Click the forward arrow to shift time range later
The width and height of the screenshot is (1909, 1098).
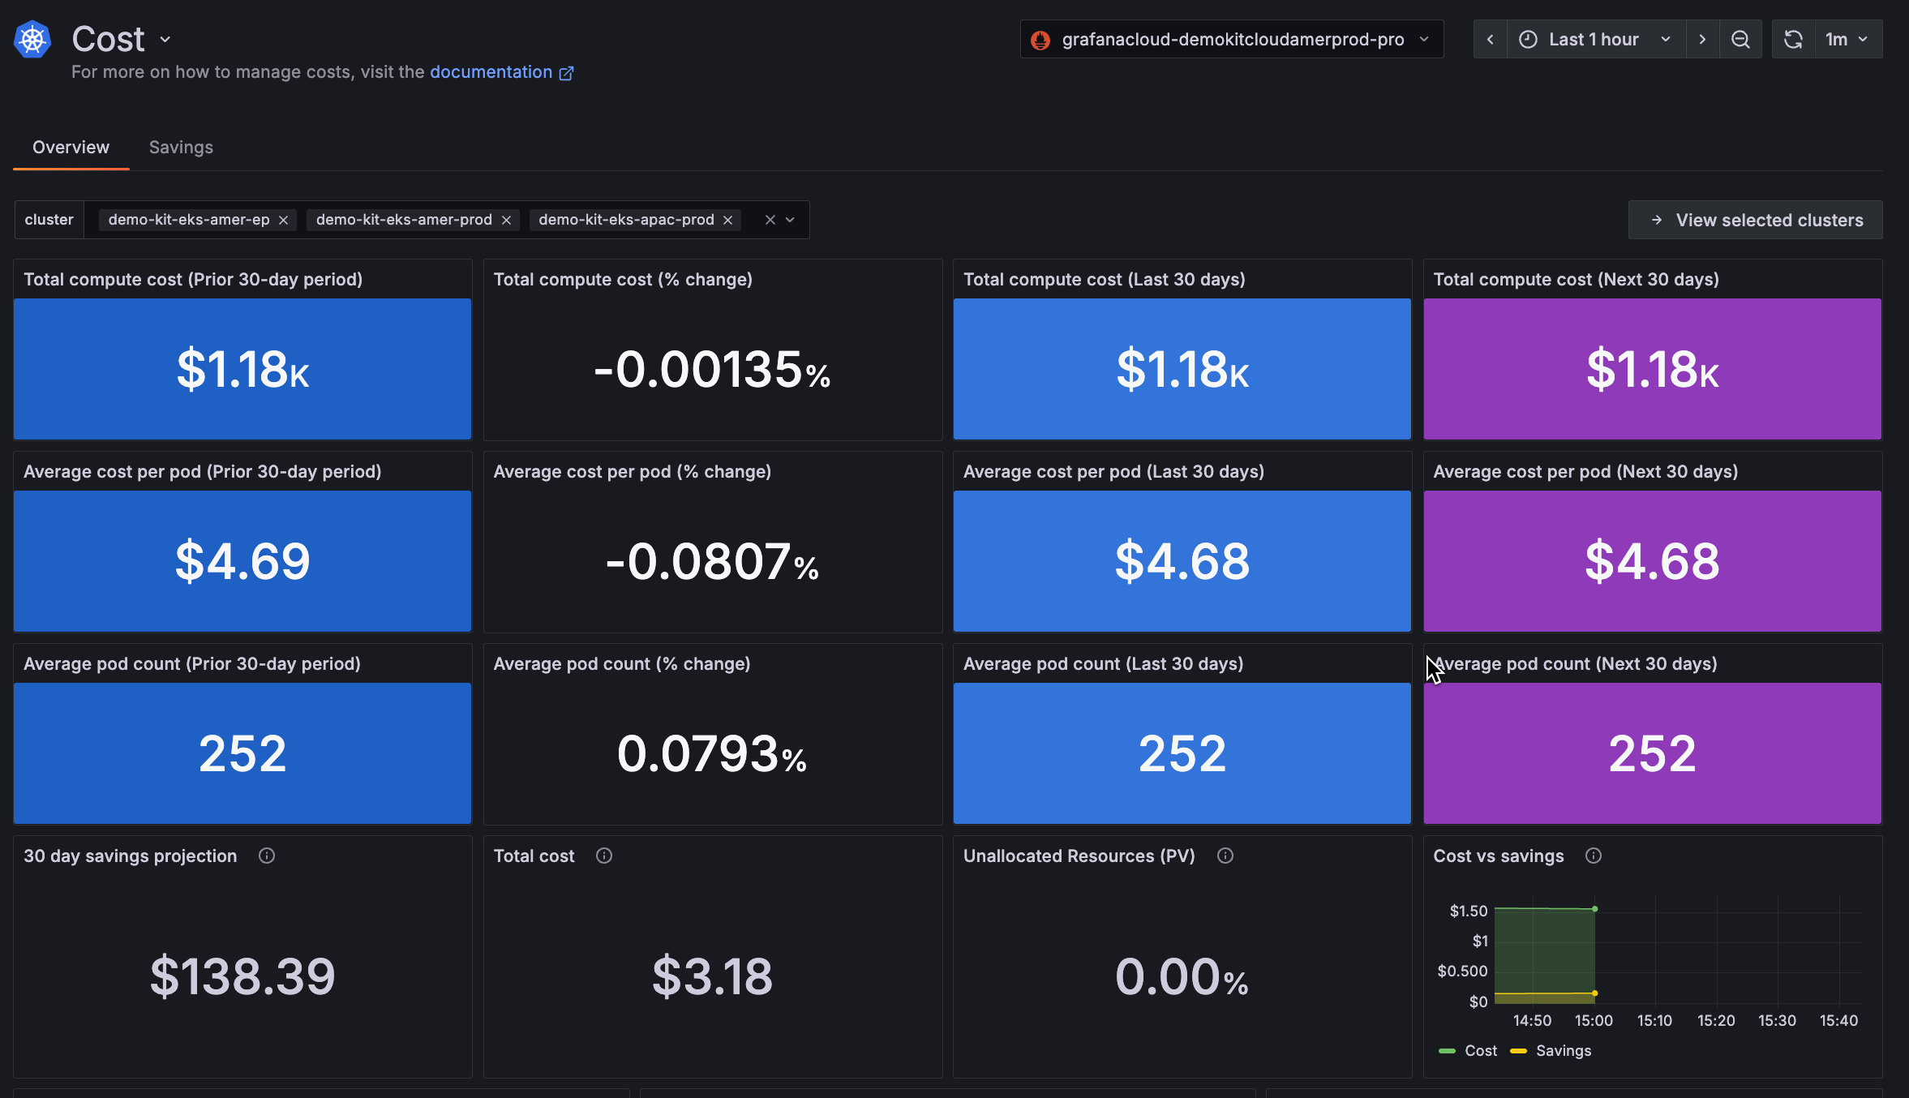coord(1702,38)
